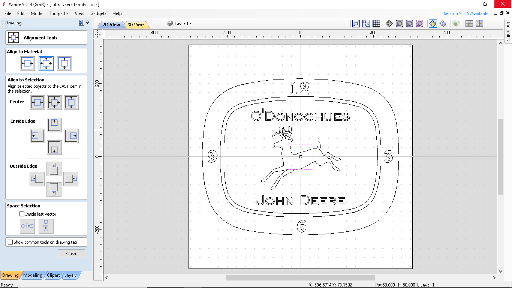Space selected objects horizontally
This screenshot has width=512, height=288.
point(27,226)
